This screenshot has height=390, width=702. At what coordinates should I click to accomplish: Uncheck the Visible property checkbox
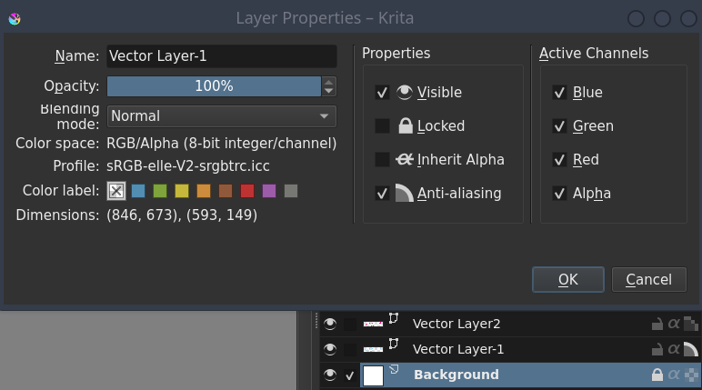click(382, 93)
